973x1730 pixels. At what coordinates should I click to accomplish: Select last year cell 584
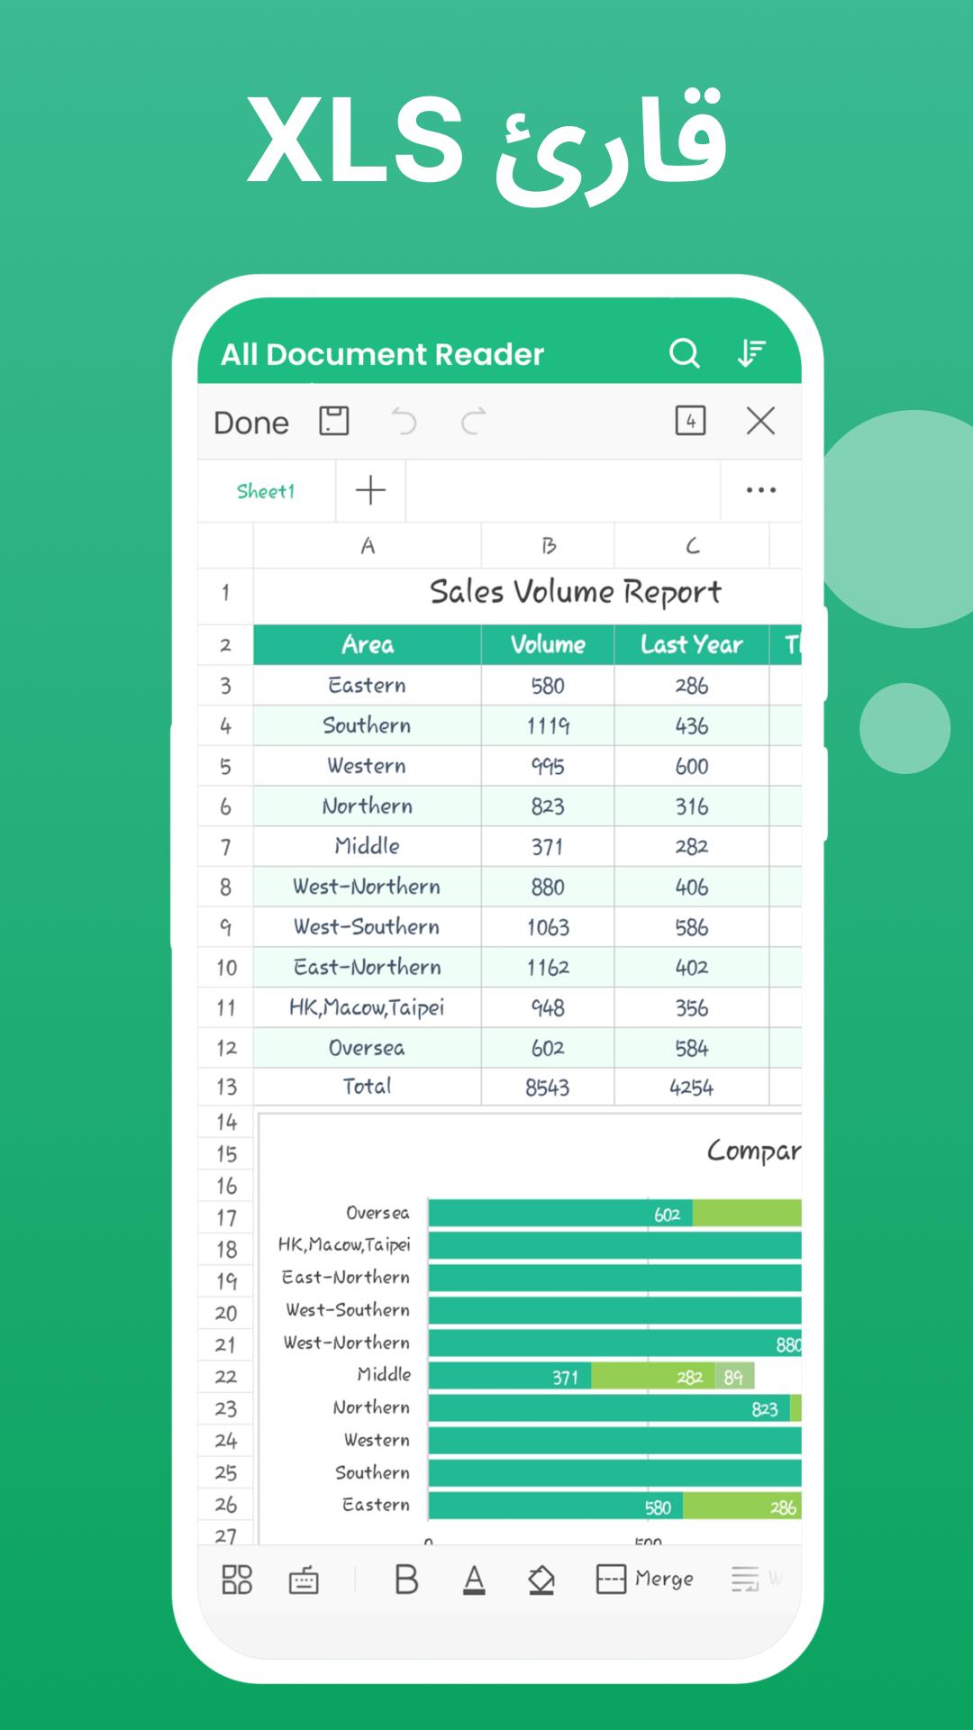point(692,1048)
